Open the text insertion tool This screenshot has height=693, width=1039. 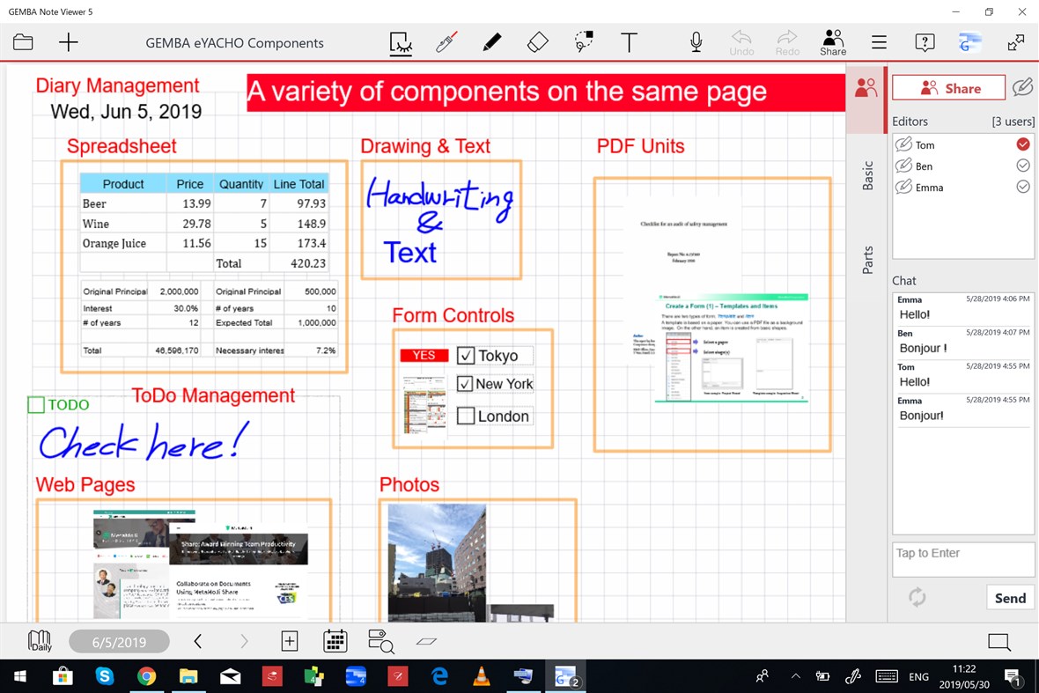point(629,41)
